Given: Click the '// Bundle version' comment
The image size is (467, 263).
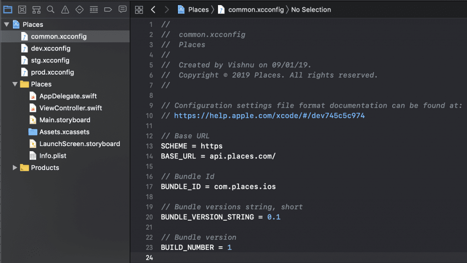Looking at the screenshot, I should (199, 237).
